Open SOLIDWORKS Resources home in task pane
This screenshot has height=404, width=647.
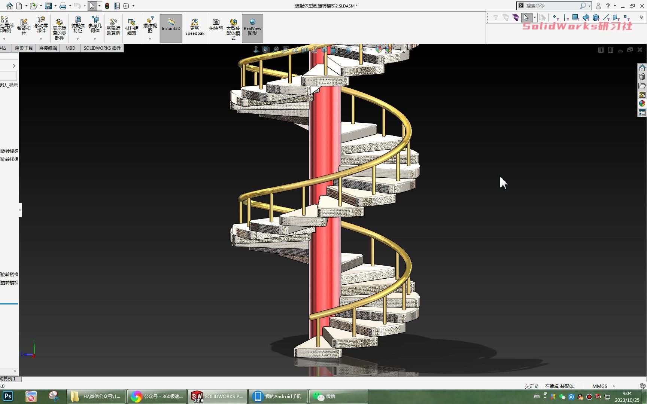[x=642, y=68]
